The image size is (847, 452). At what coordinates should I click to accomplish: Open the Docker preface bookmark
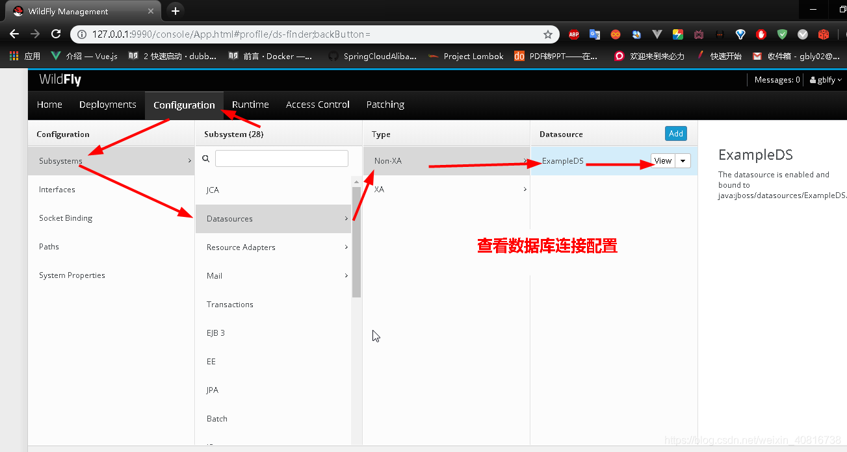pos(270,56)
